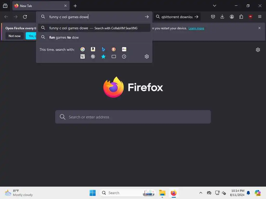
Task: Click the cloud sync tray icon
Action: click(209, 193)
